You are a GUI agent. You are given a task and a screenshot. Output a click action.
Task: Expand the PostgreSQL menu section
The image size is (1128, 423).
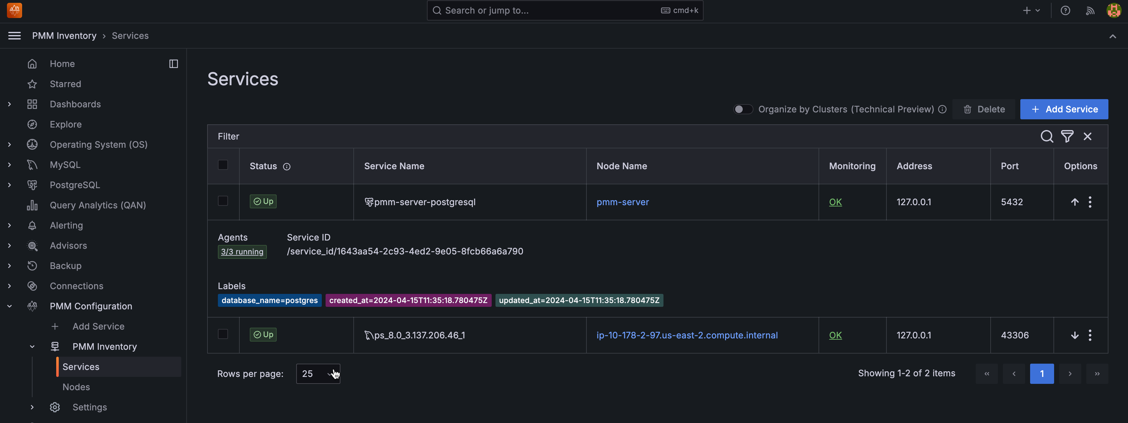pos(10,185)
